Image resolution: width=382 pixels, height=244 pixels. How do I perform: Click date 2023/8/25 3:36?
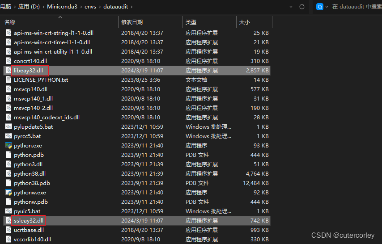pos(140,80)
